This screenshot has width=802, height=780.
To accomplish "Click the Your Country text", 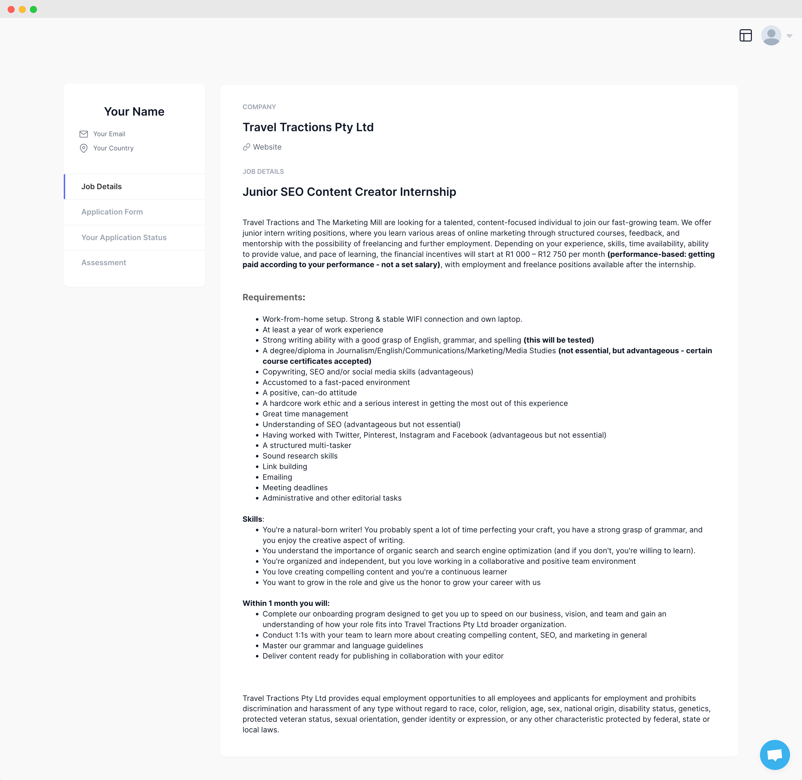I will click(113, 148).
